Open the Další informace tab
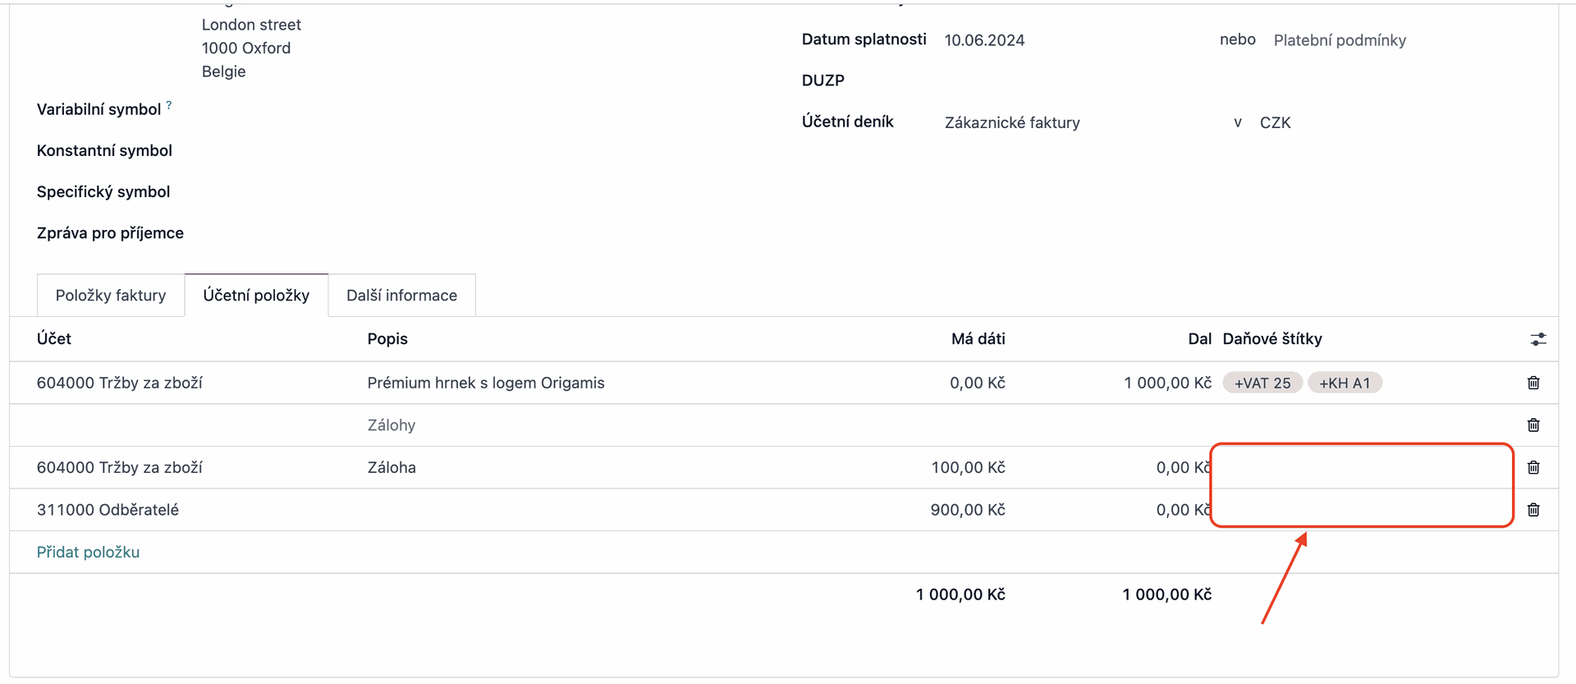The width and height of the screenshot is (1576, 684). click(x=401, y=296)
